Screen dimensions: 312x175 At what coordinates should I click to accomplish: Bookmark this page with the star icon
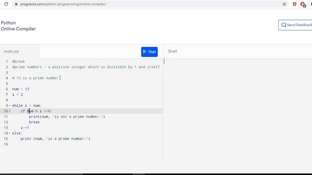tap(284, 4)
